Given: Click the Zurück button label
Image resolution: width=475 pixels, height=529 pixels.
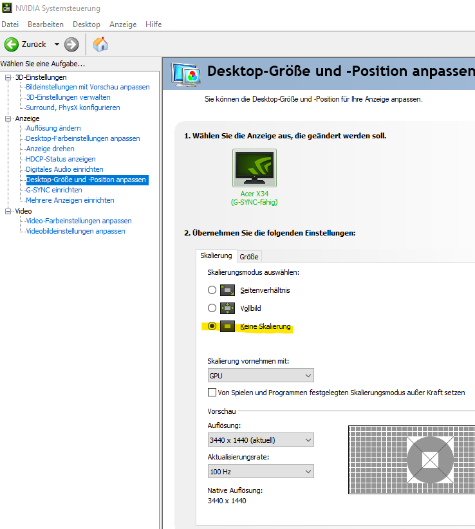Looking at the screenshot, I should (33, 44).
